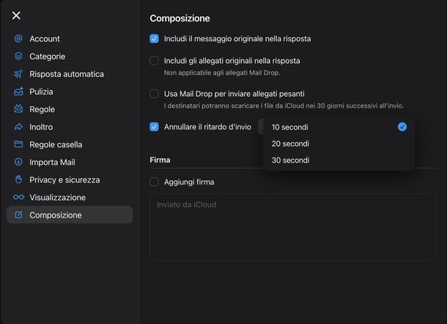Go to Visualizzazione settings

[x=70, y=197]
